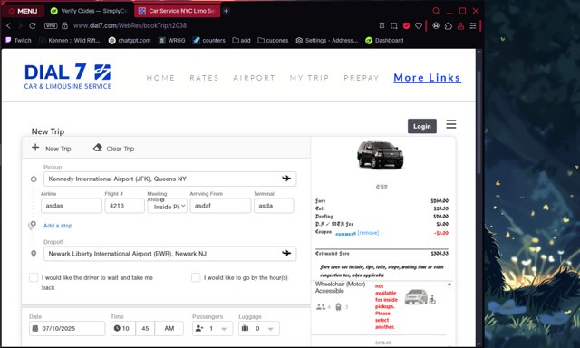Click the browser back arrow
Screen dimensions: 580x348
coord(8,25)
